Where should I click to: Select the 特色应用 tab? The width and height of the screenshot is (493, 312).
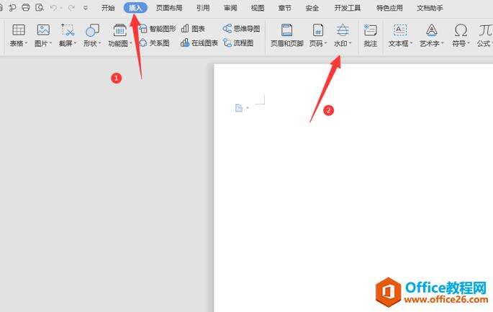(389, 8)
